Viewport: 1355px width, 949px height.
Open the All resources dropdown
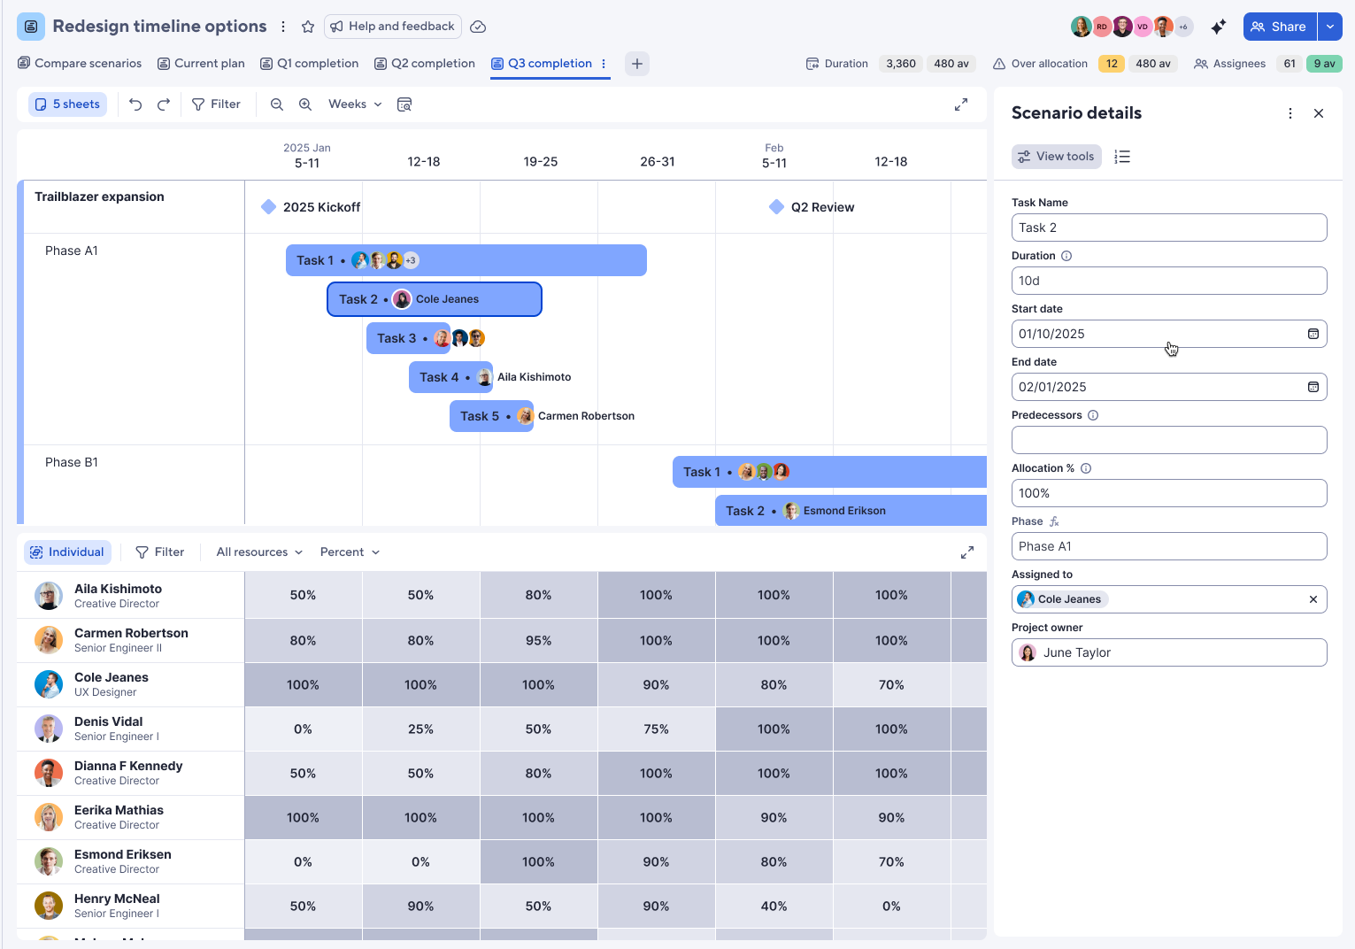(259, 552)
